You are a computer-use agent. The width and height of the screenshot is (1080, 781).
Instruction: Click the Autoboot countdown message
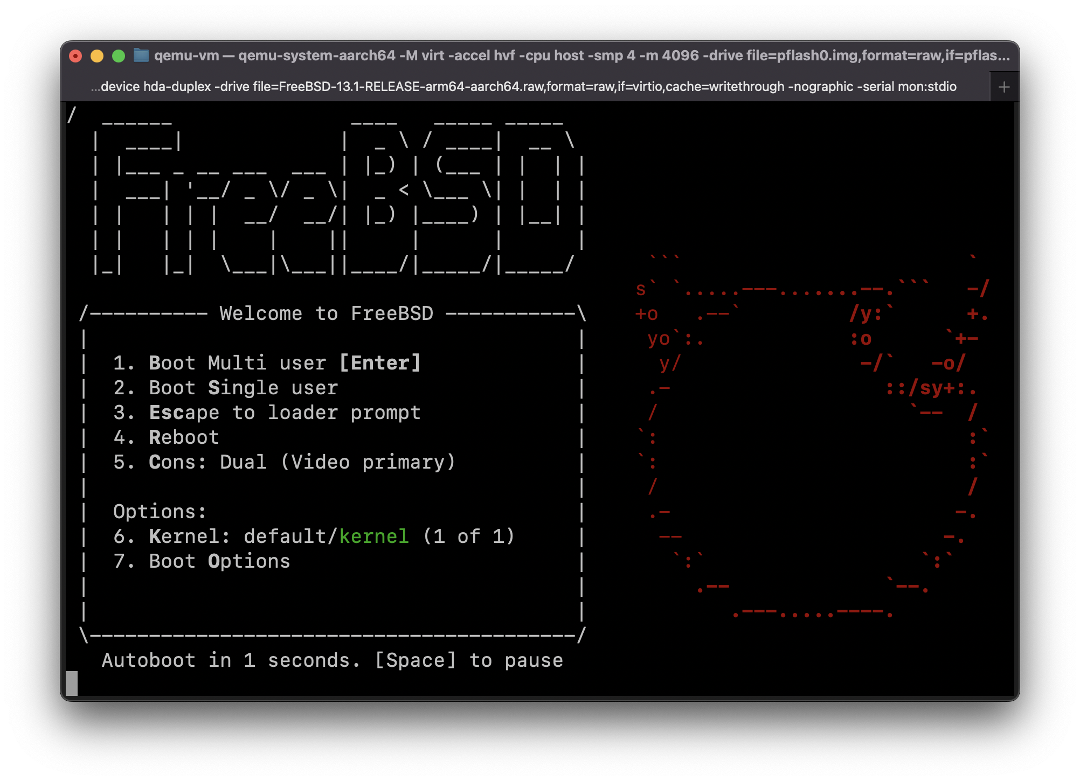(x=332, y=660)
